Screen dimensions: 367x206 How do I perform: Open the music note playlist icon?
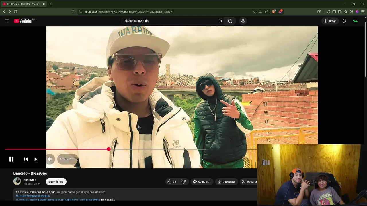[x=329, y=12]
